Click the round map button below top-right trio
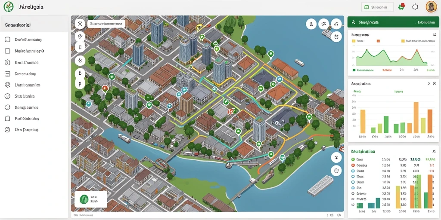Viewport: 441px width, 220px height. click(336, 37)
